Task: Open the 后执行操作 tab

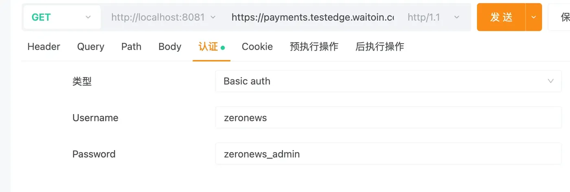Action: coord(379,46)
